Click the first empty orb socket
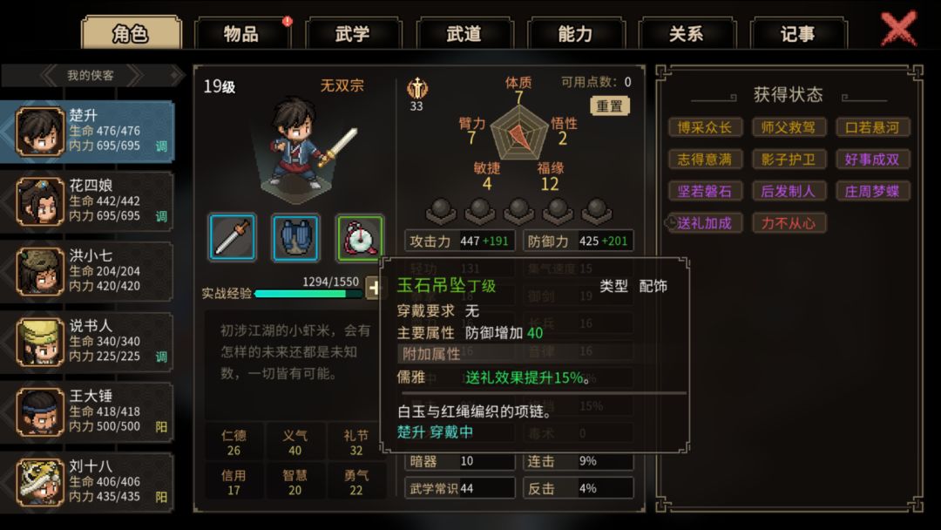Screen dimensions: 941x530 (x=441, y=211)
